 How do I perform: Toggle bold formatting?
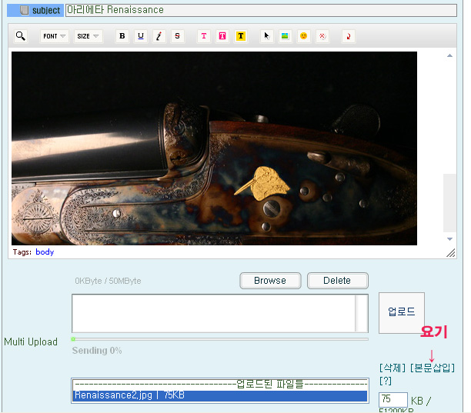pos(122,36)
